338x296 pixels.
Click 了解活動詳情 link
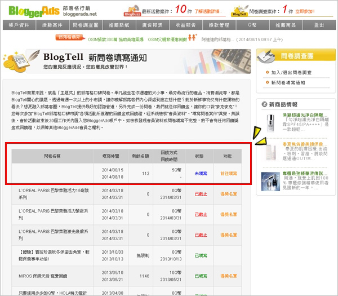coord(208,11)
